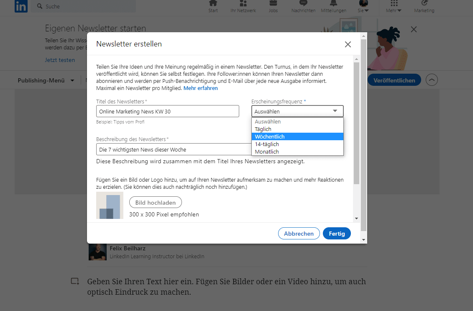
Task: Click the inner scrollbar down arrow
Action: [x=357, y=218]
